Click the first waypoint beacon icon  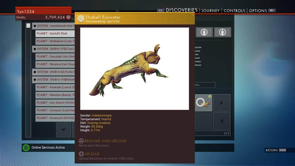tap(204, 32)
